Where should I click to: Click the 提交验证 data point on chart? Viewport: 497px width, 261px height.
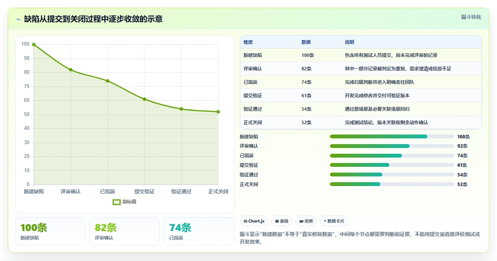144,99
